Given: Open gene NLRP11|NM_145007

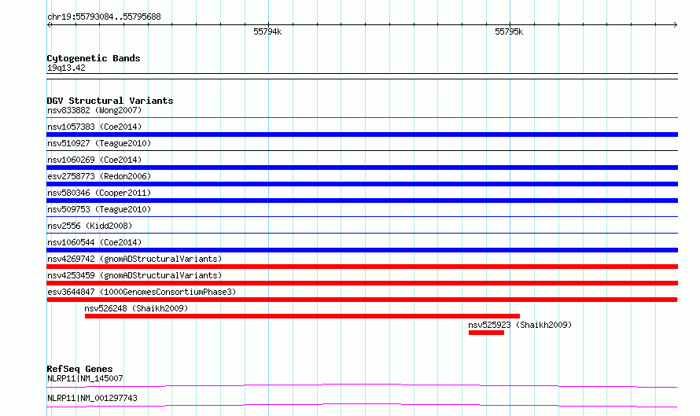Looking at the screenshot, I should coord(85,378).
